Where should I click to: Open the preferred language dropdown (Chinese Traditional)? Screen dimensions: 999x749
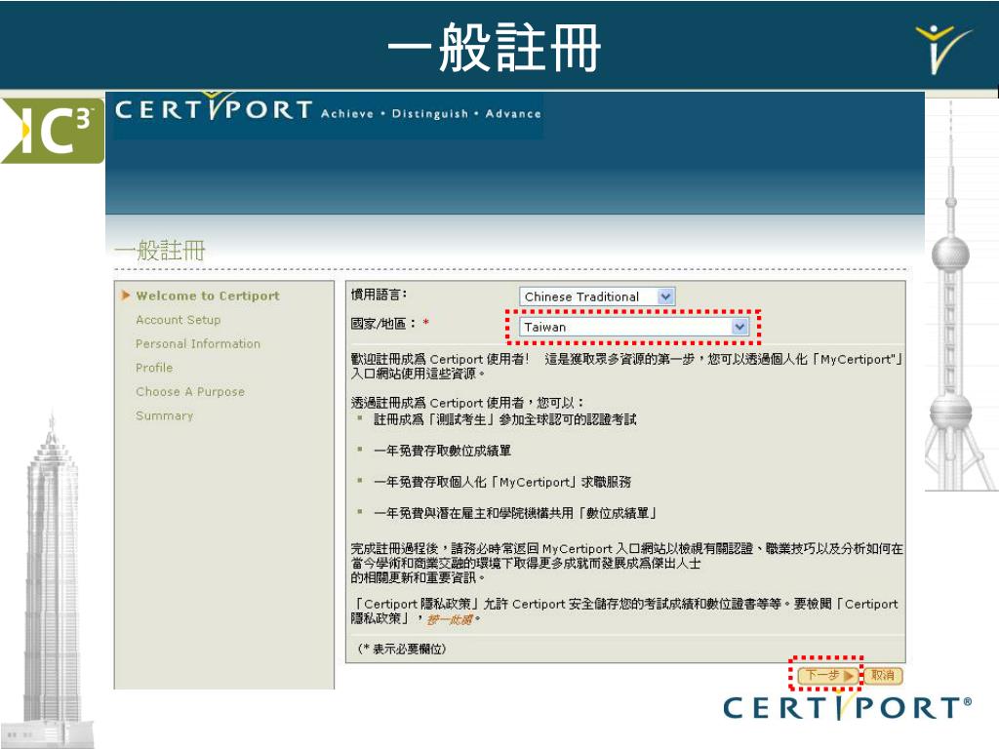pyautogui.click(x=597, y=296)
